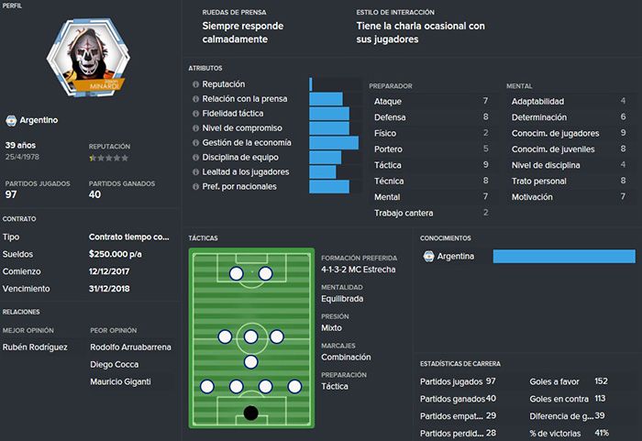Click the Argentina flag icon under Conocimientos
Screen dimensions: 642x441
[x=428, y=257]
